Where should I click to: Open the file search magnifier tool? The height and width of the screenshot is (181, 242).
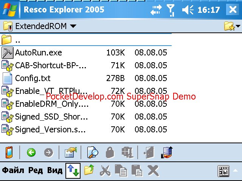pos(93,152)
